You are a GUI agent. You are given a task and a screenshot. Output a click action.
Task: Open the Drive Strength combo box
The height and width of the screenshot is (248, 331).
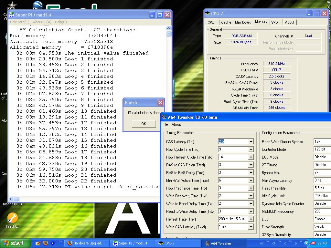[x=322, y=227]
